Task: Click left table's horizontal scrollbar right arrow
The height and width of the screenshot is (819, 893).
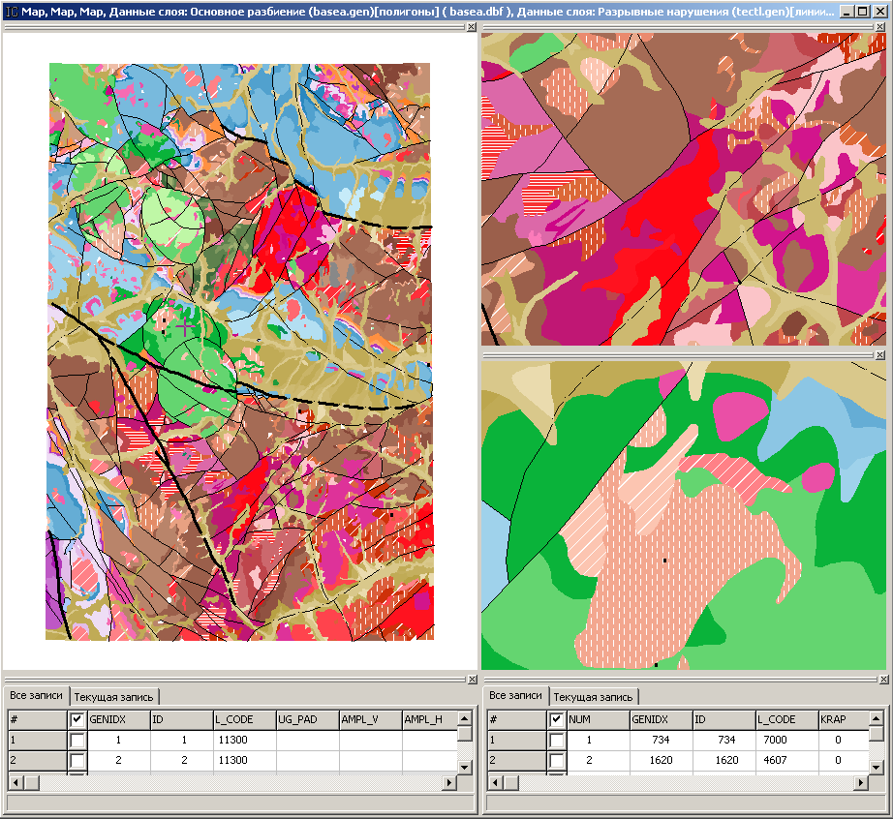Action: [x=450, y=783]
